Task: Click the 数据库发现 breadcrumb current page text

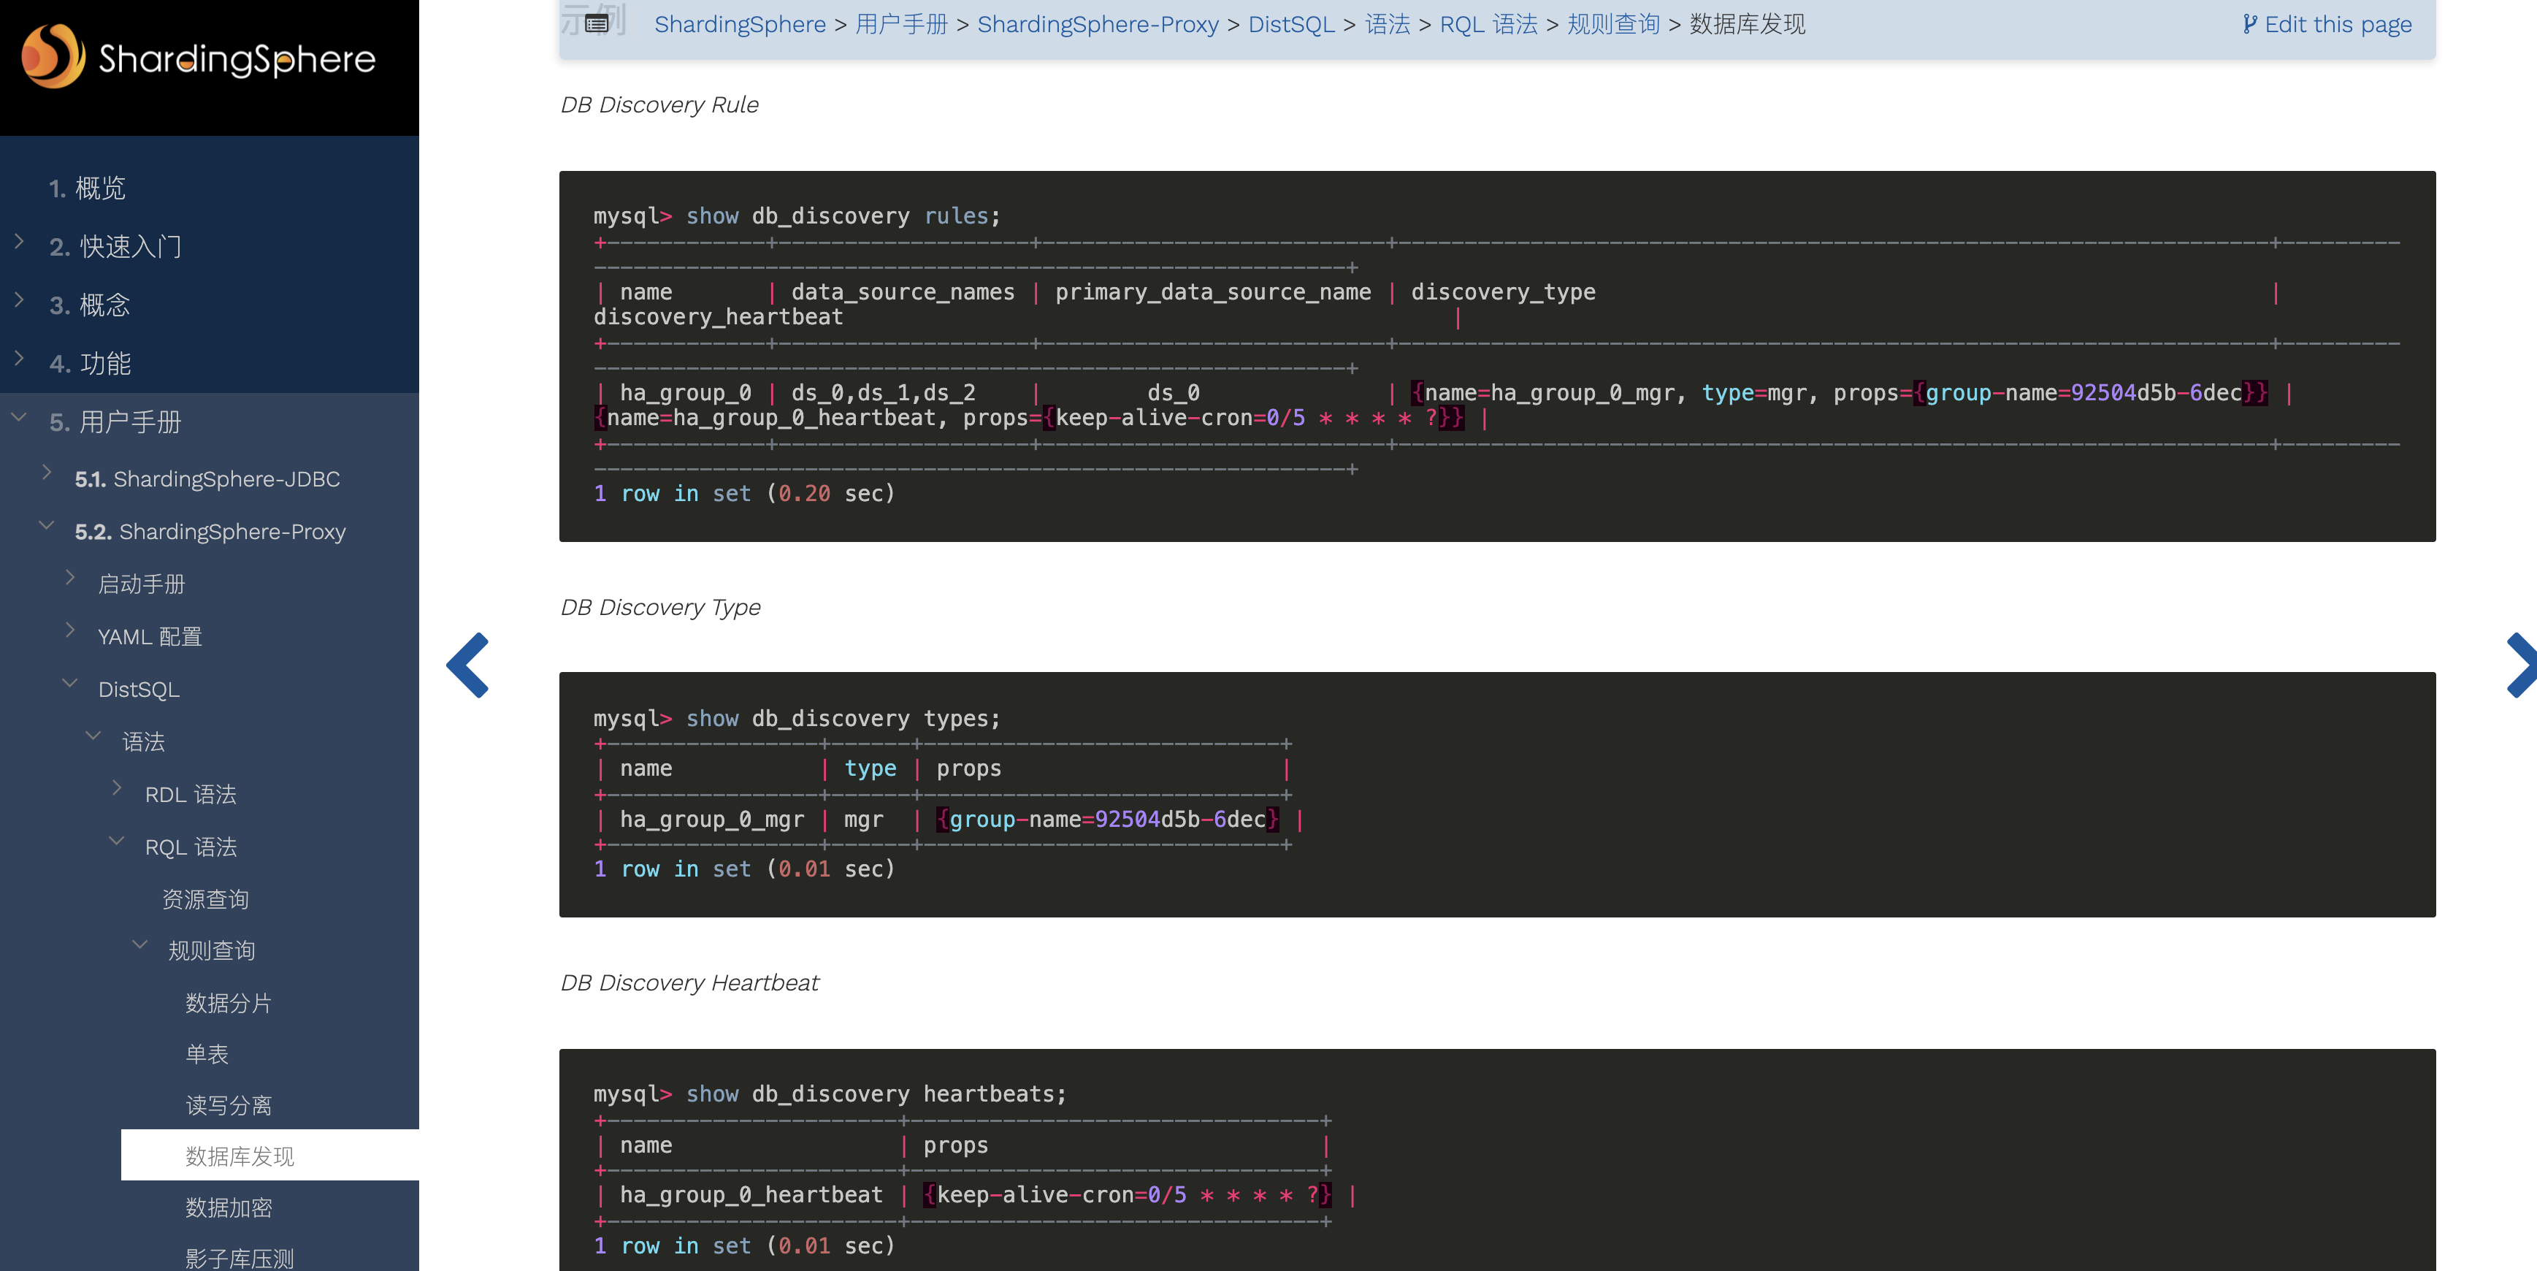Action: (1748, 25)
